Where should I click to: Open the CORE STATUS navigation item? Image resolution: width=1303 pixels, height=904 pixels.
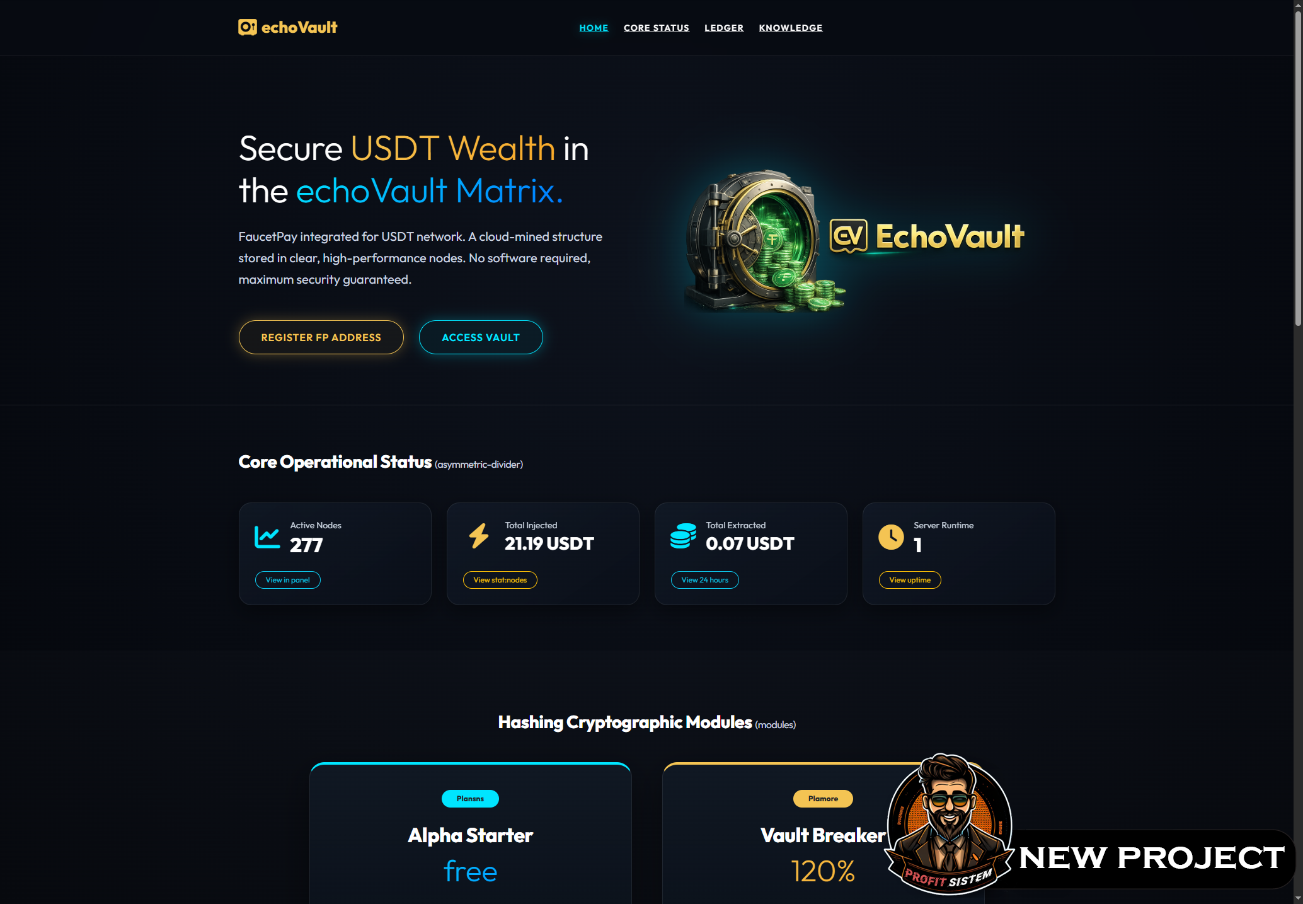point(656,28)
